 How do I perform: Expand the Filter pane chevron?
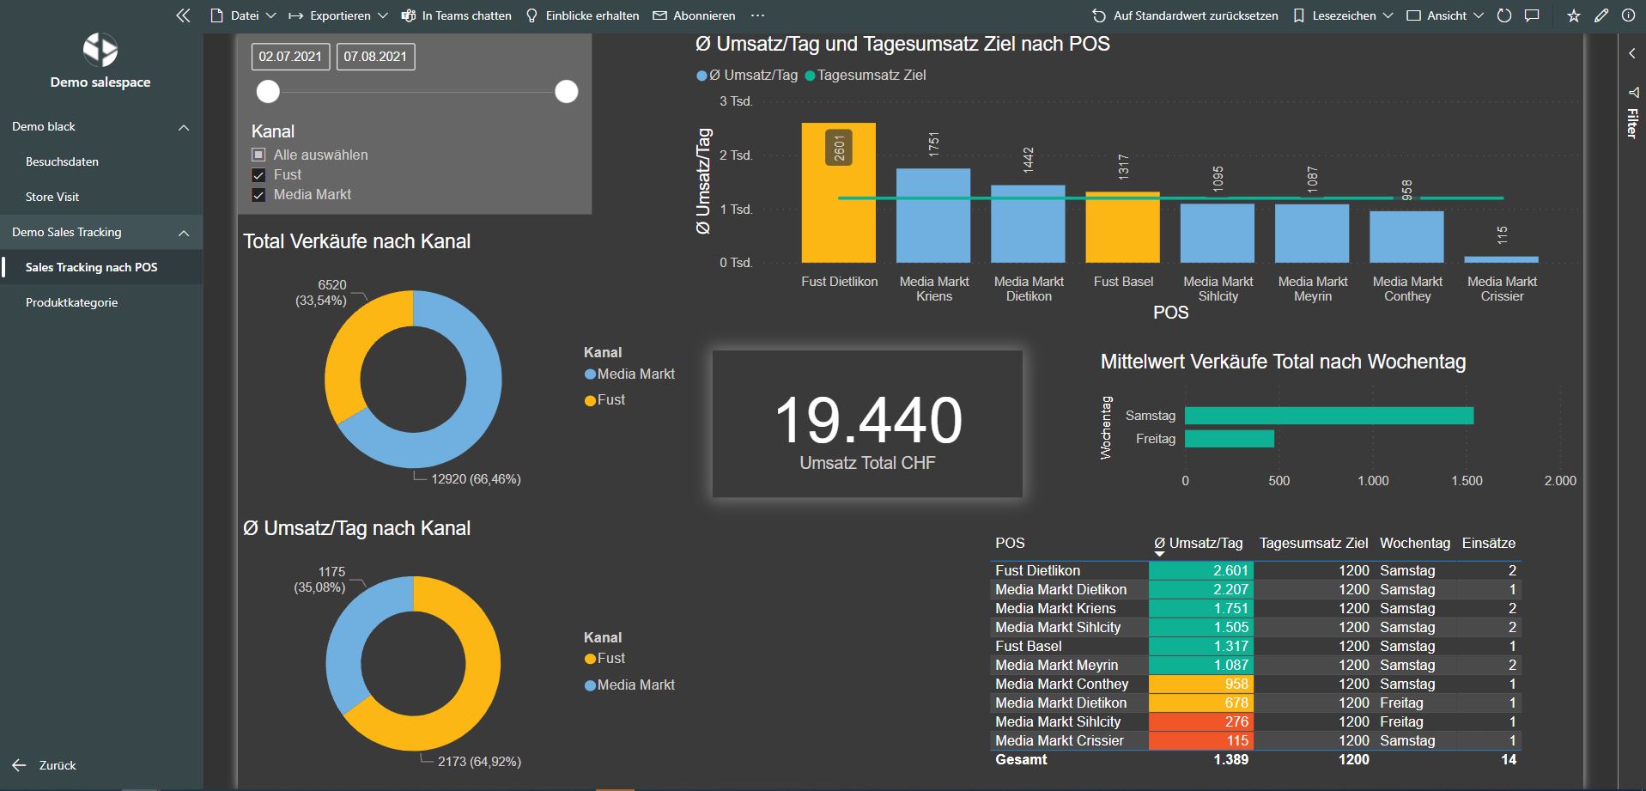1631,53
